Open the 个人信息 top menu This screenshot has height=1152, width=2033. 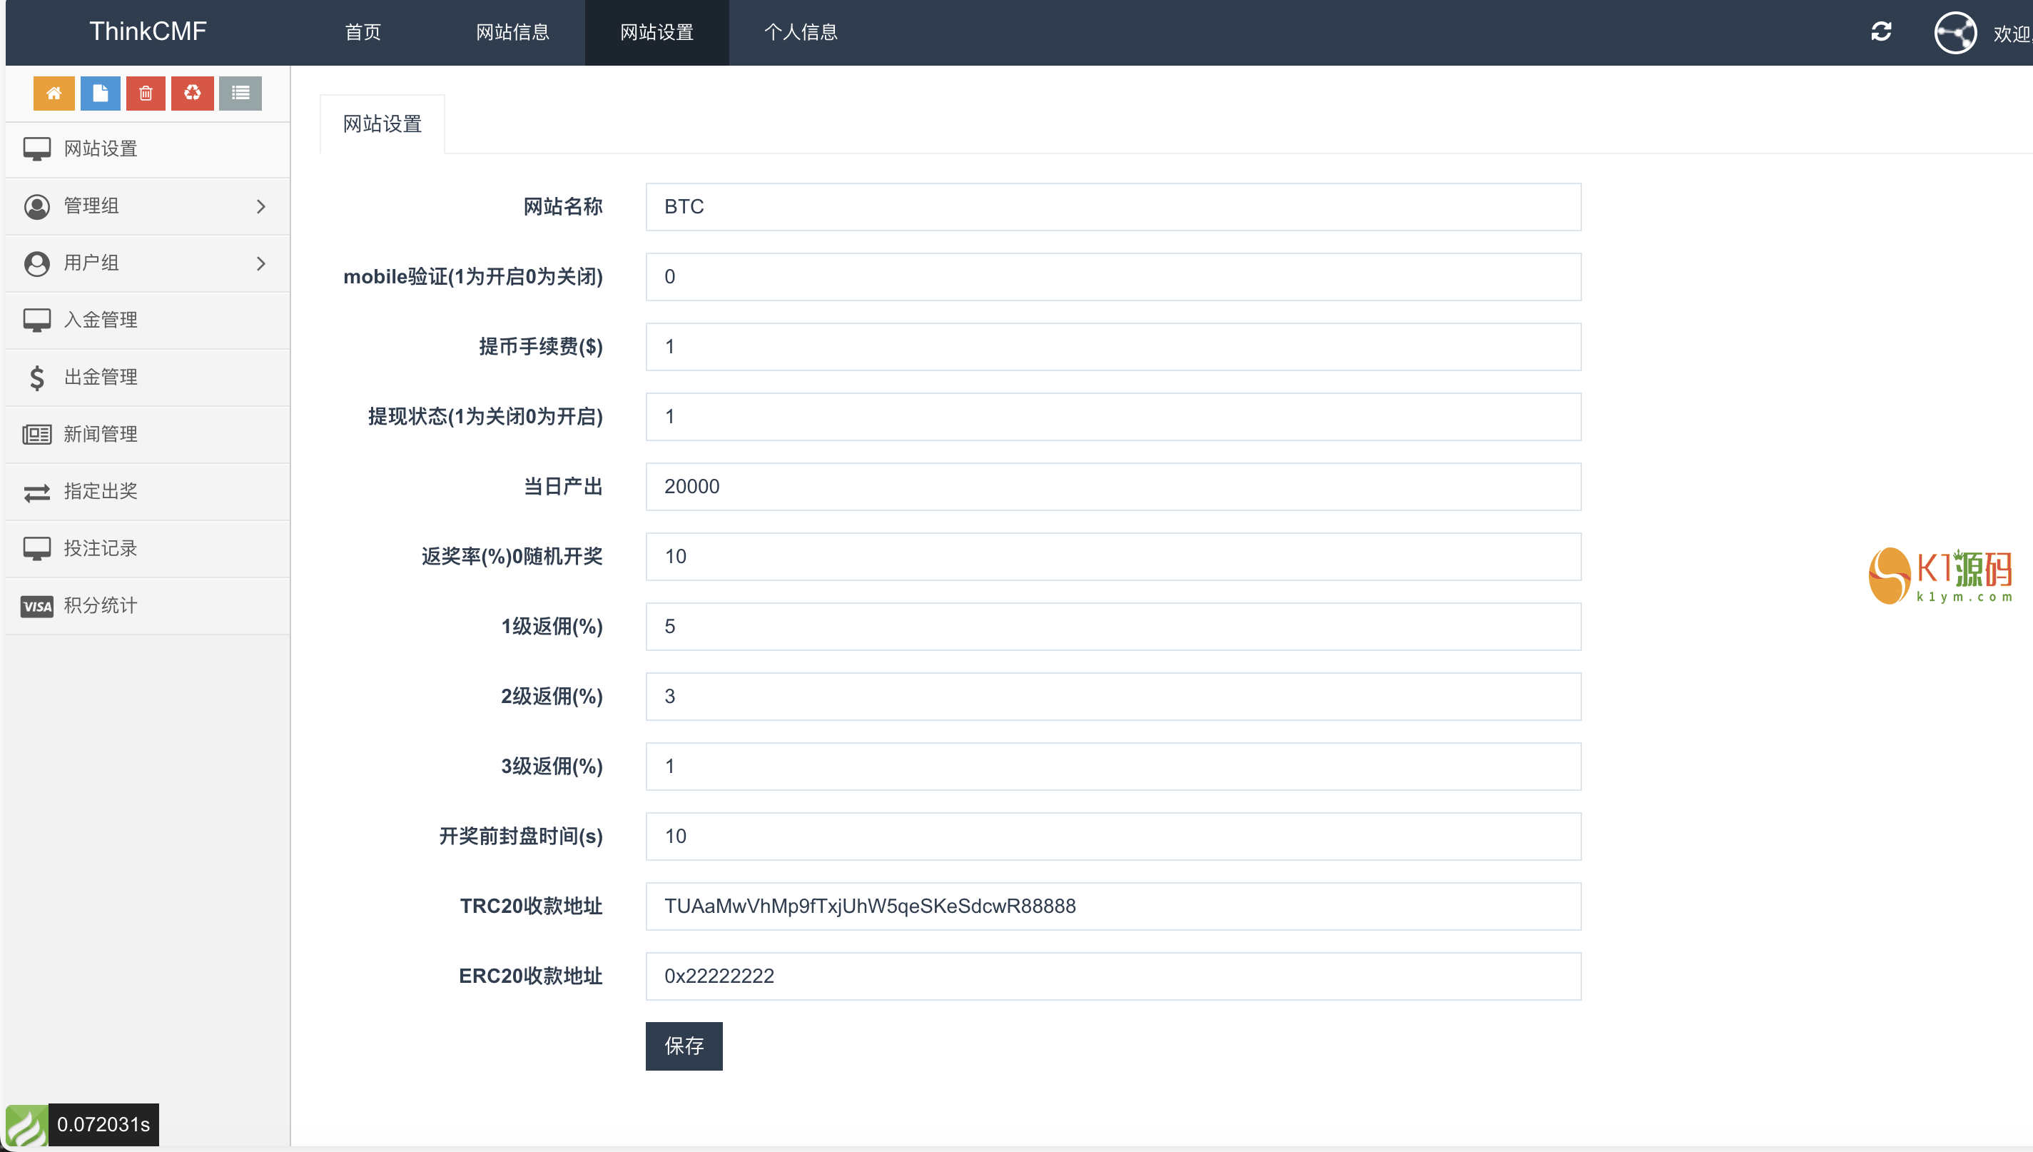point(801,32)
